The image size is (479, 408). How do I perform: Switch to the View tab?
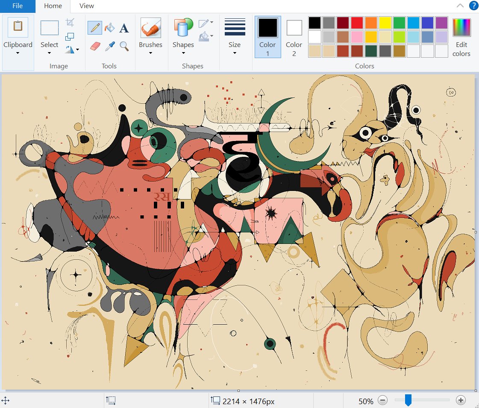click(x=86, y=6)
